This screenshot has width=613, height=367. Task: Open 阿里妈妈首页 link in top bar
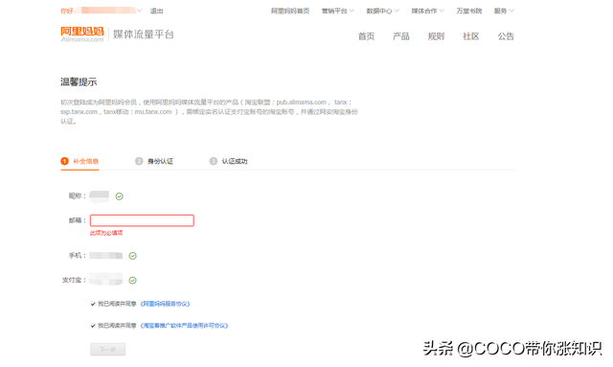(290, 11)
